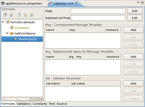This screenshot has width=145, height=107.
Task: Open the Source tab
Action: (61, 104)
